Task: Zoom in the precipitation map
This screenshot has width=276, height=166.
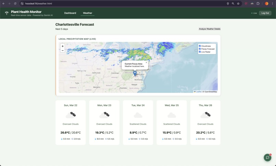Action: click(x=62, y=46)
